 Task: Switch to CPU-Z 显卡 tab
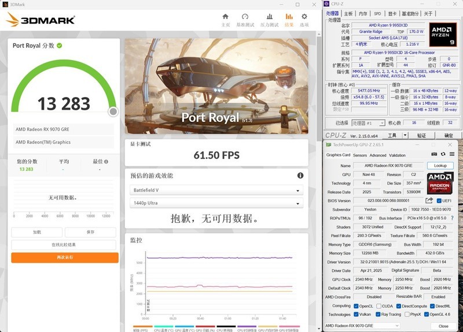pos(392,13)
